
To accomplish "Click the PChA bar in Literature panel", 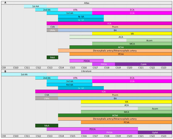I will [126, 122].
